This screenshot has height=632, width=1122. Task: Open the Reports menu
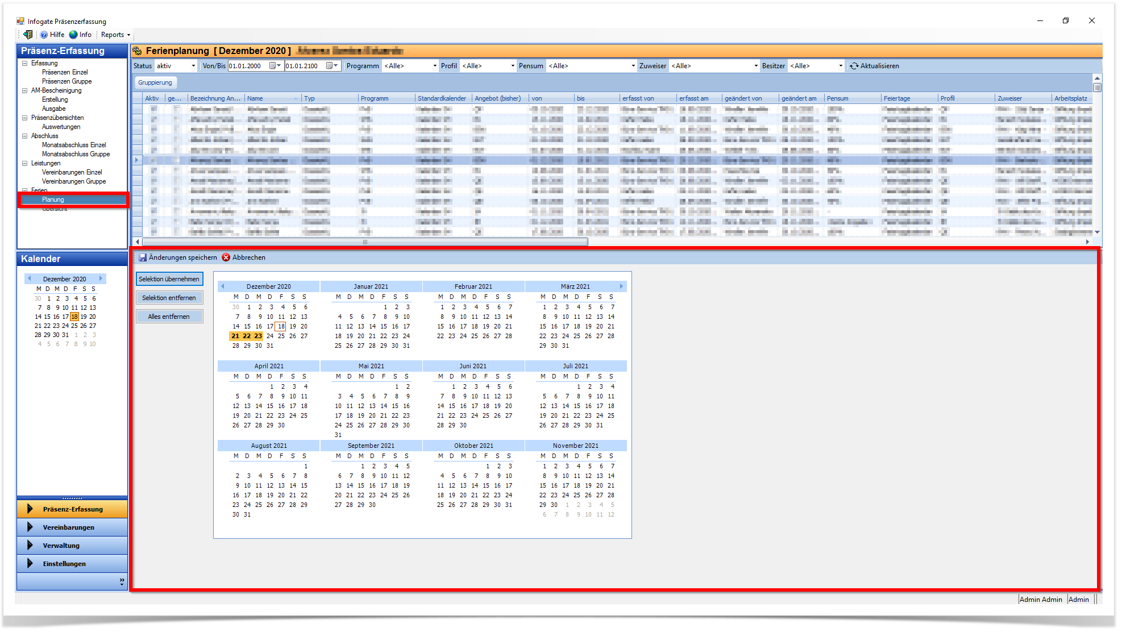coord(115,35)
